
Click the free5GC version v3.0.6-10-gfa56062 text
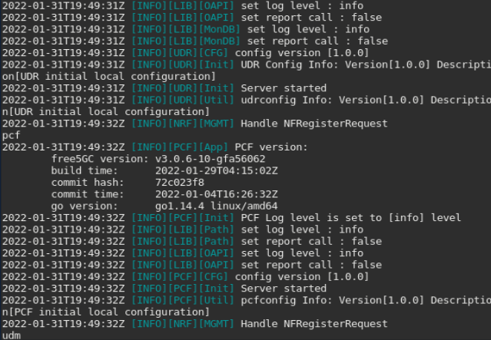pos(210,159)
